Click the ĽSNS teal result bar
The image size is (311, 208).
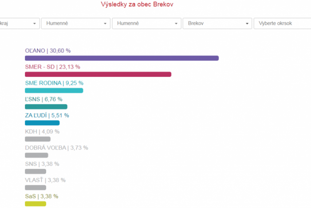click(x=46, y=107)
